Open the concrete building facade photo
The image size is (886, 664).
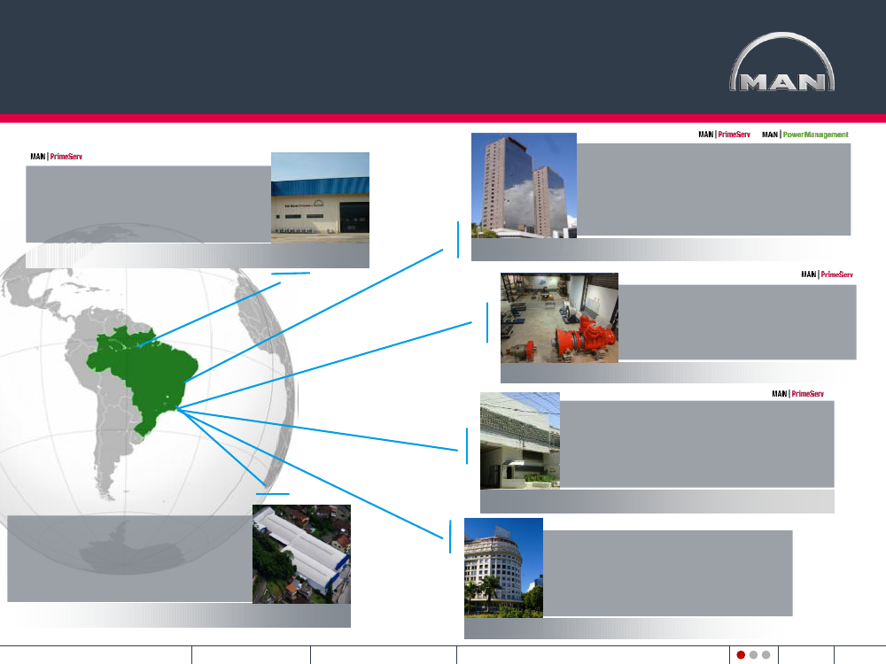(520, 440)
